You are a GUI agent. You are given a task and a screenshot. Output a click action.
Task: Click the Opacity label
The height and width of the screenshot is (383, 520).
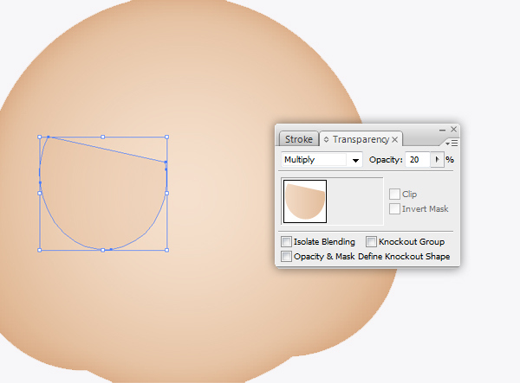pyautogui.click(x=386, y=160)
